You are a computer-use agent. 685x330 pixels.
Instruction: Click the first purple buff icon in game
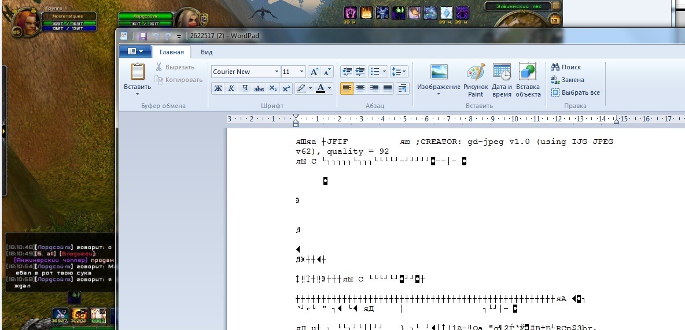[351, 13]
